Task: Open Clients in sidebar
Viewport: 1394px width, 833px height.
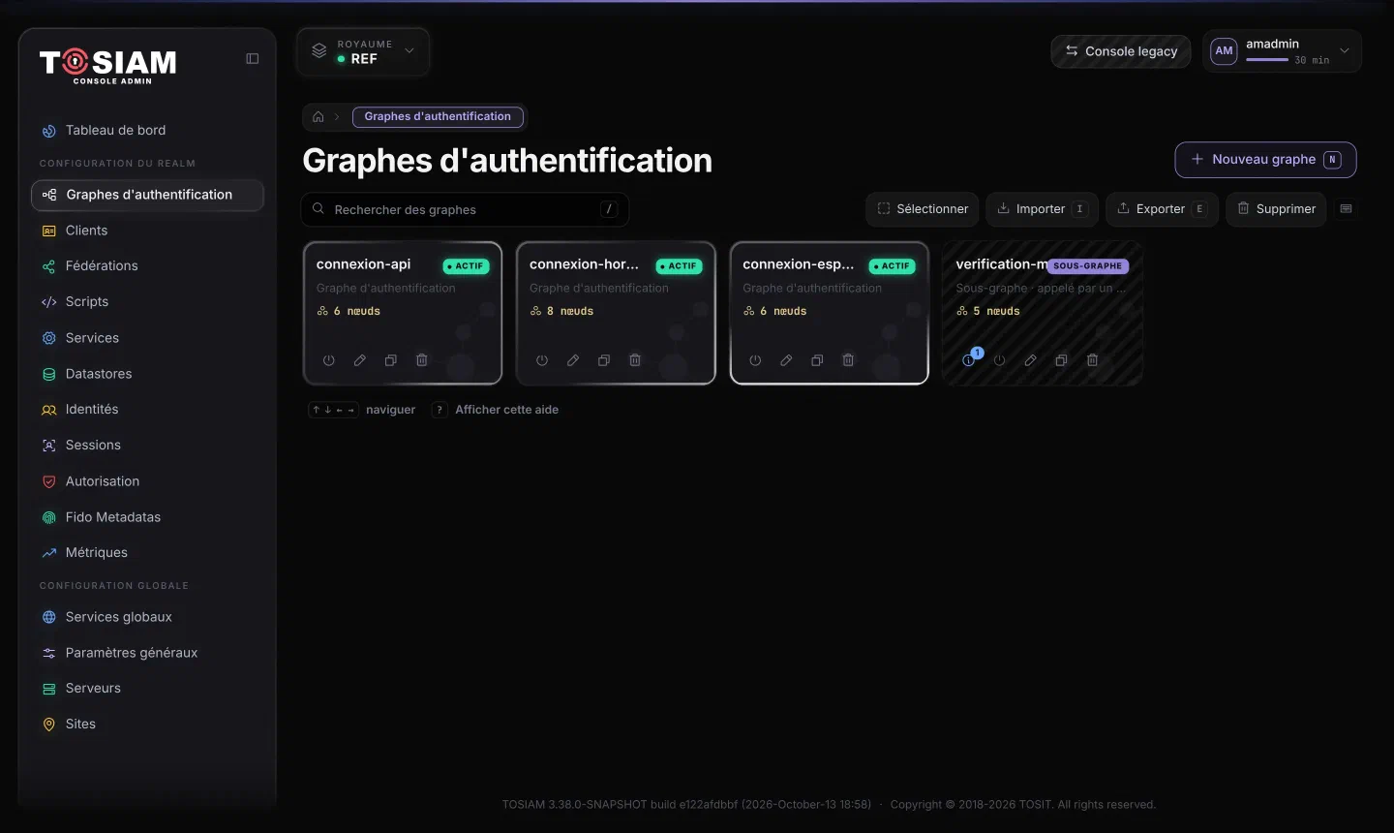Action: (x=147, y=231)
